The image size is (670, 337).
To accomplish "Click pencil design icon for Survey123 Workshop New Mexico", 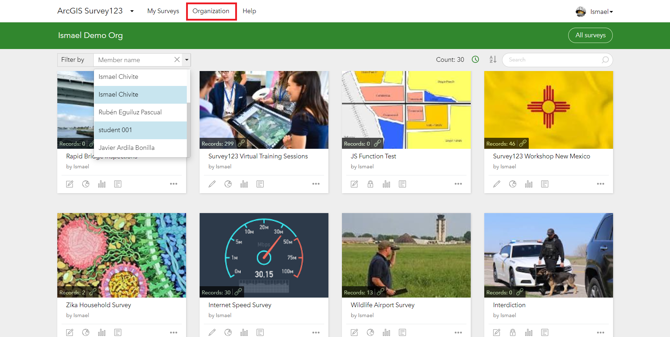I will [497, 184].
